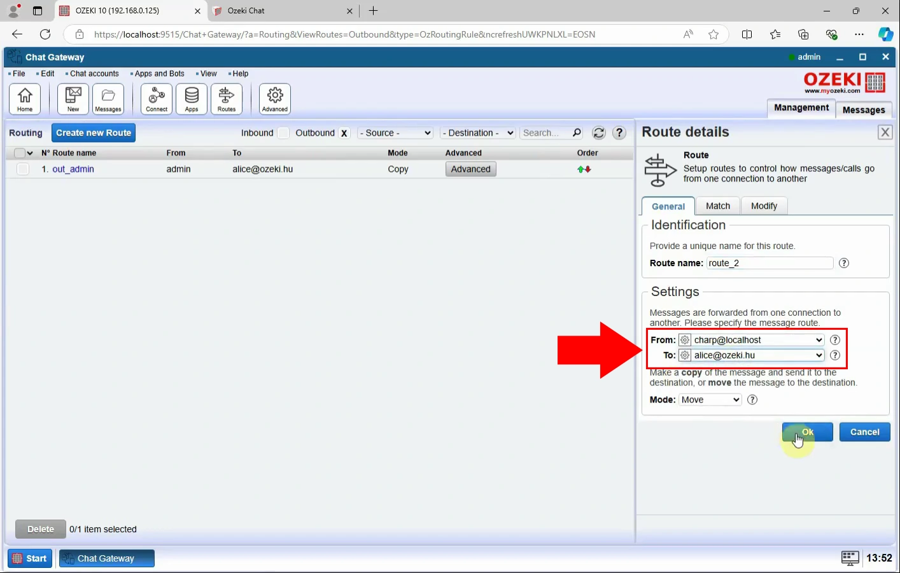Refresh the routing list

599,133
